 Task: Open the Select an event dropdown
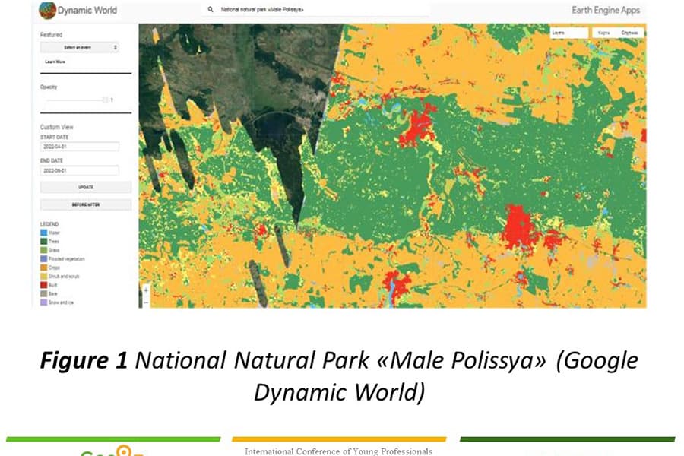[x=80, y=47]
